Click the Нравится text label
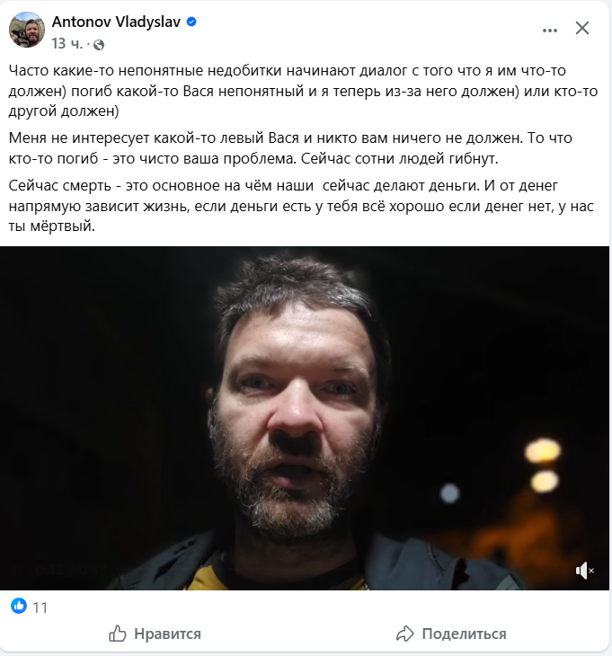The image size is (612, 656). [x=167, y=634]
